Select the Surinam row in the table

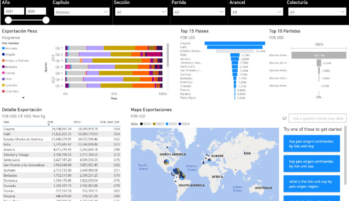(61, 170)
